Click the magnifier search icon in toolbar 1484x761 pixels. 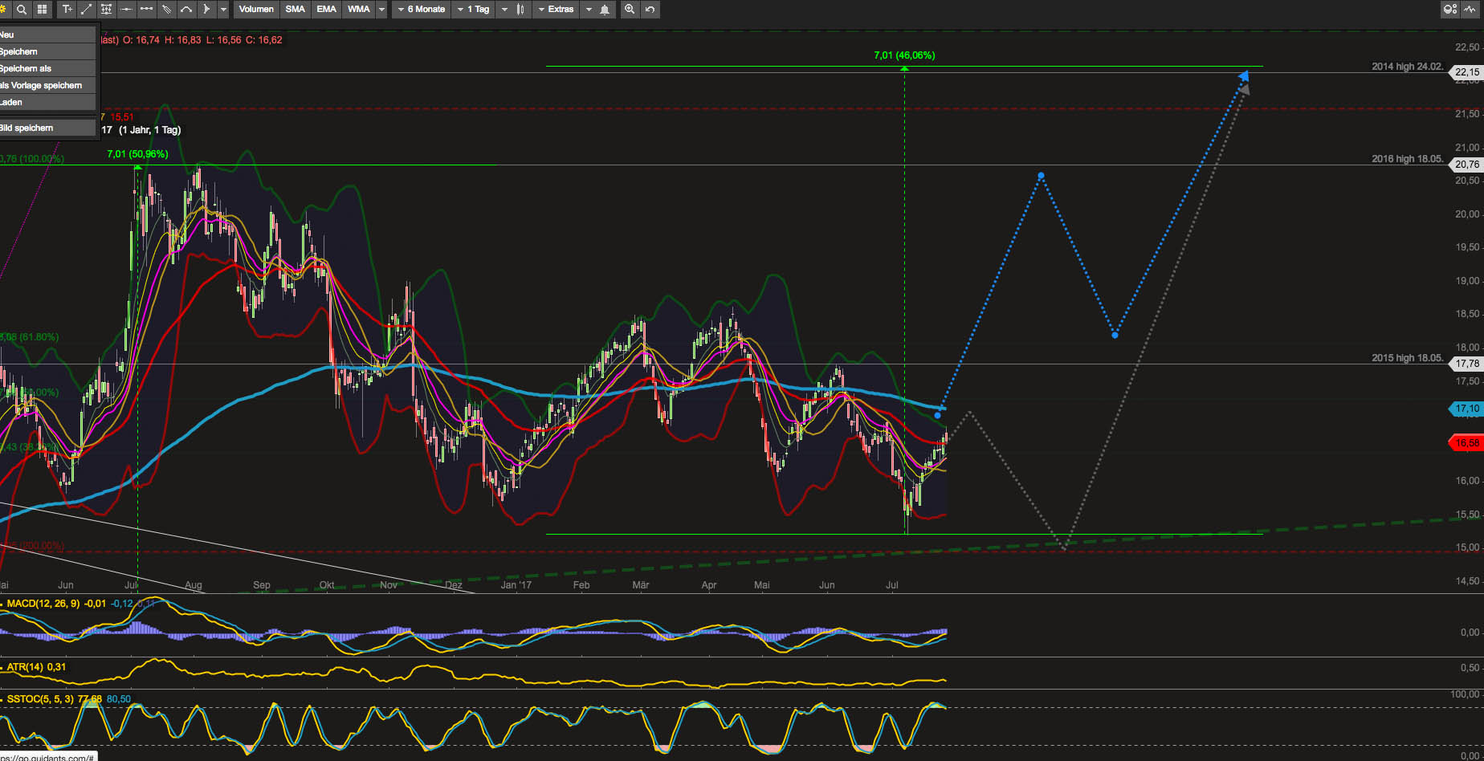22,10
